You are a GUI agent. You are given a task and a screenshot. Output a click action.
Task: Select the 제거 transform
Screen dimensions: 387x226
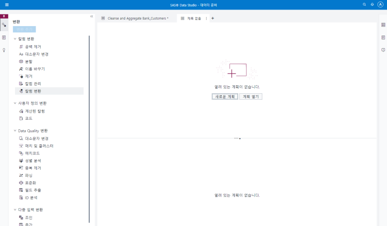(50, 76)
